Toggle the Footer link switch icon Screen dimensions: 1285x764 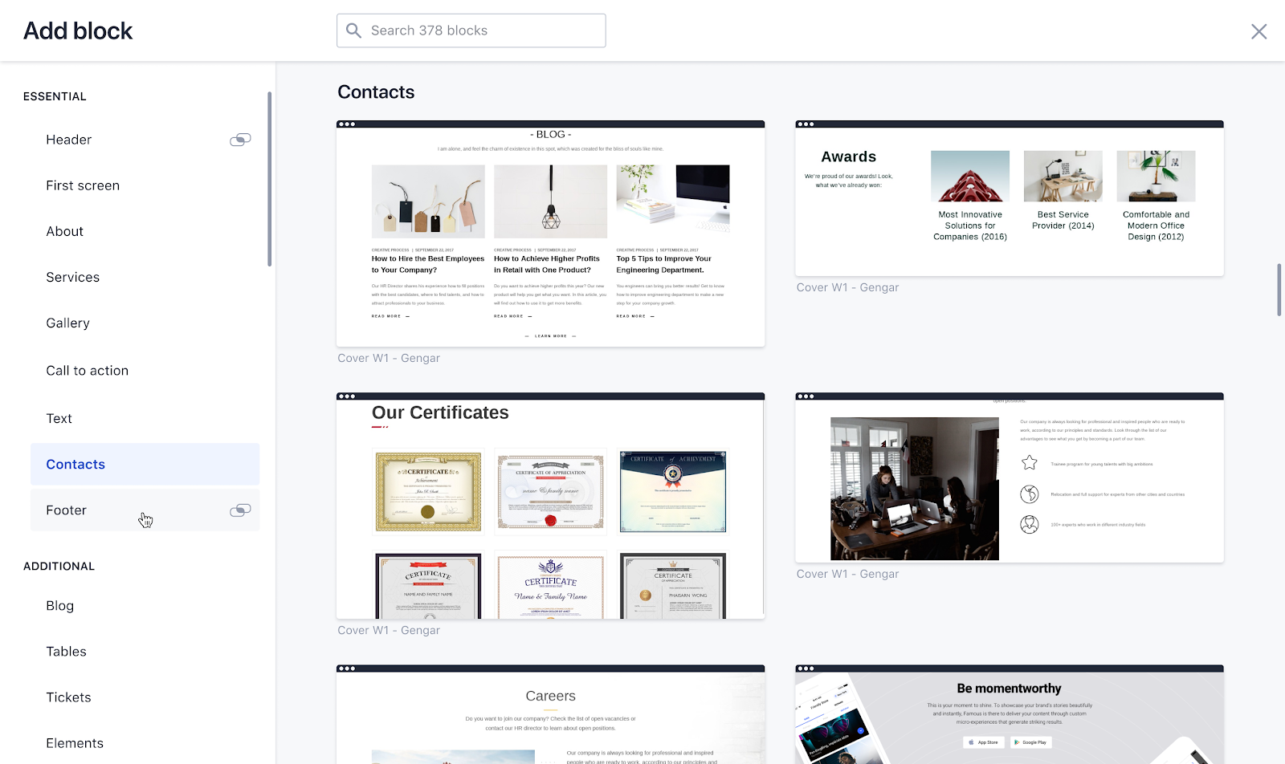[240, 510]
